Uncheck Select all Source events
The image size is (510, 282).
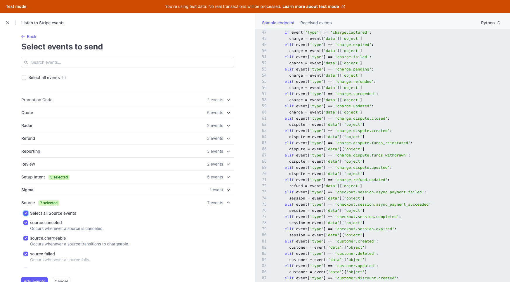[26, 213]
